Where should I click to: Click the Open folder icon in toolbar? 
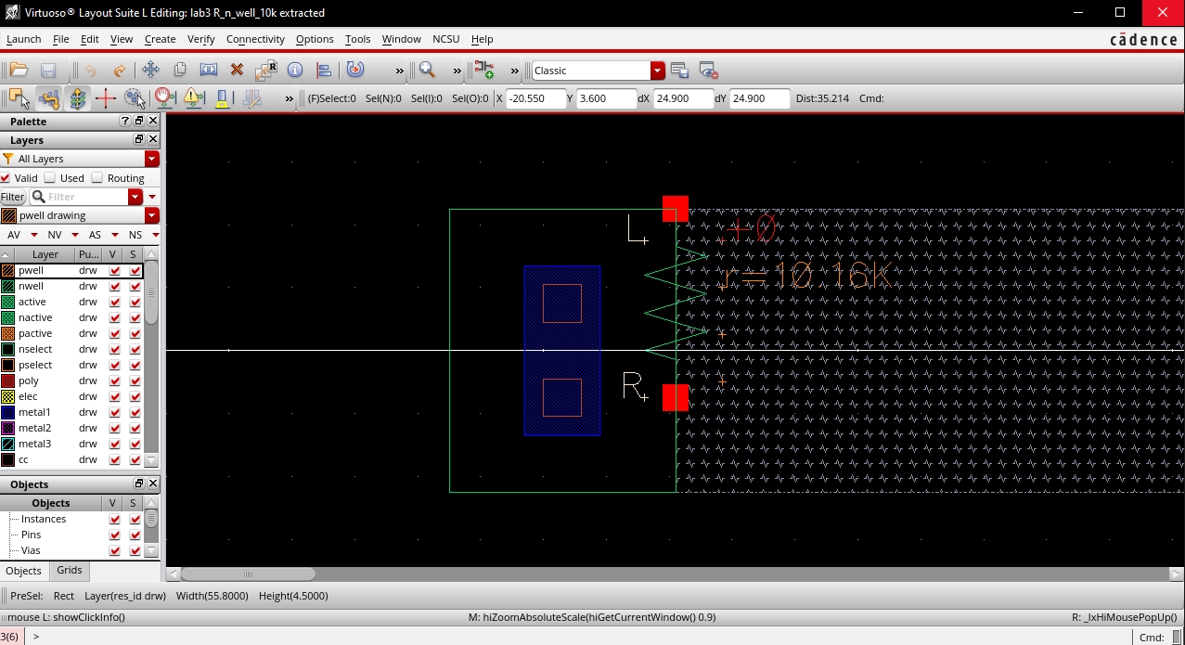click(19, 71)
